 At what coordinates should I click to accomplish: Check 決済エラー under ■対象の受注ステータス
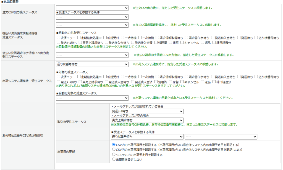point(59,77)
